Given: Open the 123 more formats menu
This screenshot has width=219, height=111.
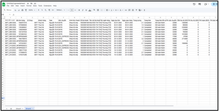Looking at the screenshot, I should click(53, 10).
